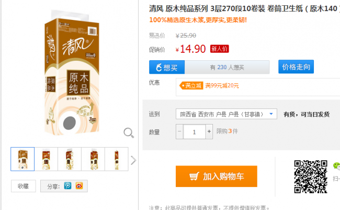Select the second product thumbnail

point(46,159)
